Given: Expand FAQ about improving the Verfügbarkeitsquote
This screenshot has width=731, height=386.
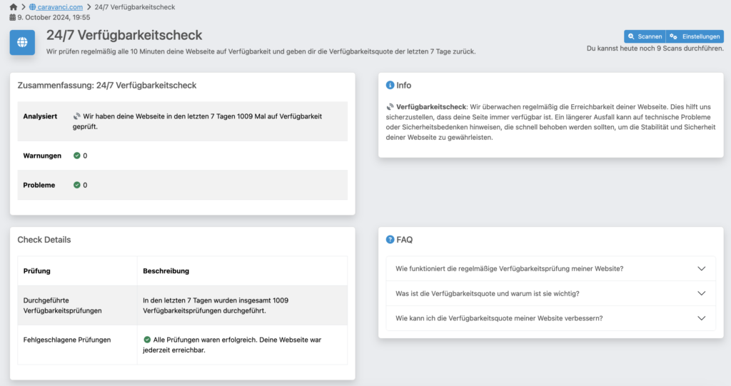Looking at the screenshot, I should click(550, 318).
